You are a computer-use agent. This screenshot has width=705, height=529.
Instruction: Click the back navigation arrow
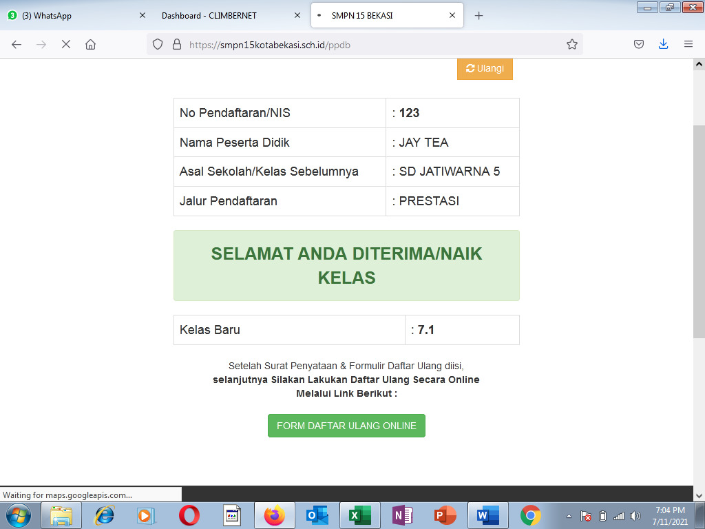[17, 44]
